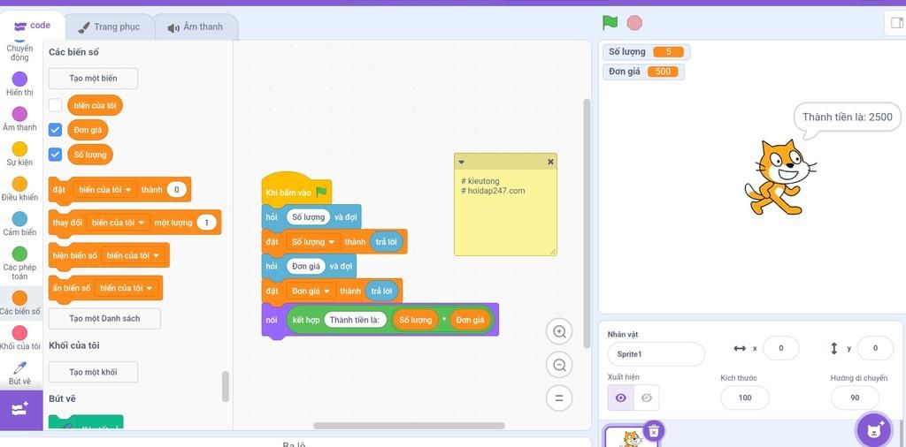
Task: Open the Điều khiển blocks category
Action: point(19,189)
